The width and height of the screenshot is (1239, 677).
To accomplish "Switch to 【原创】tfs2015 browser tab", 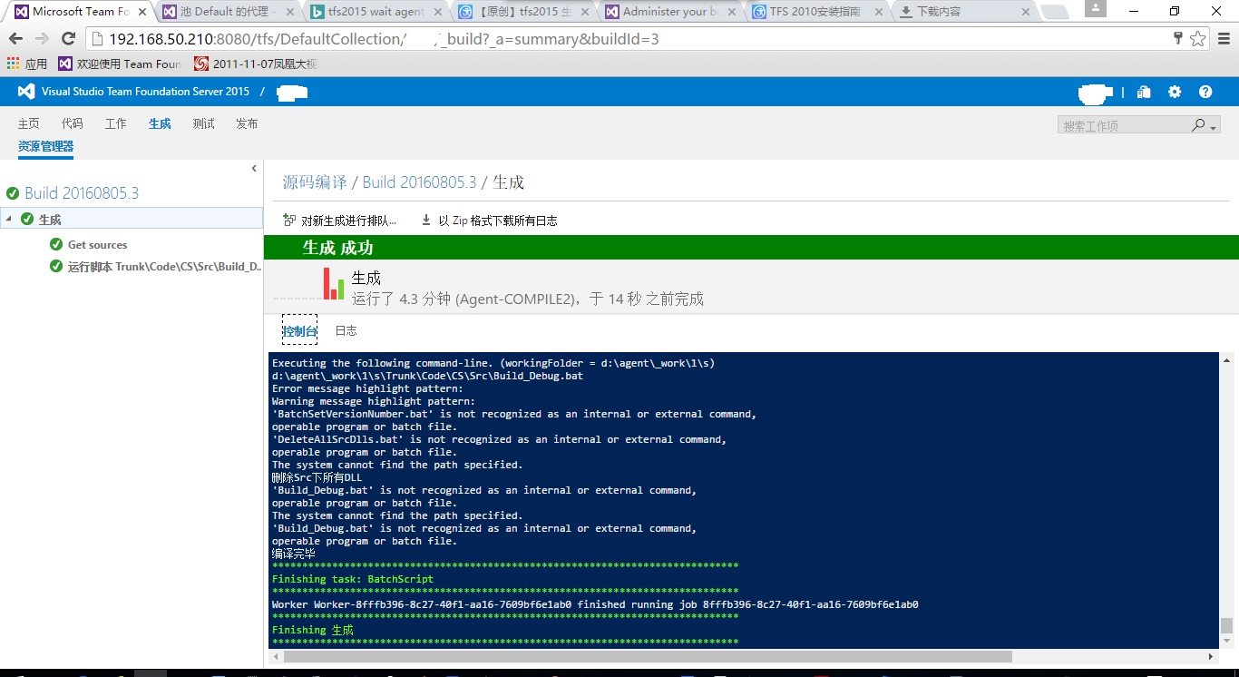I will click(524, 12).
